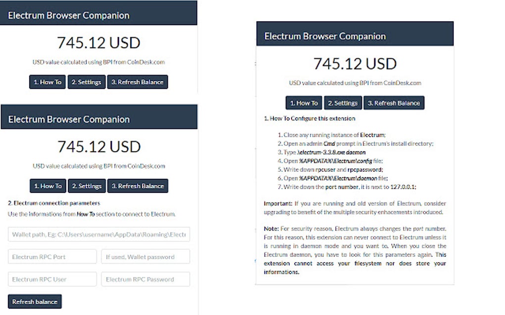Click "3. Refresh Balance" in the right panel

point(394,103)
